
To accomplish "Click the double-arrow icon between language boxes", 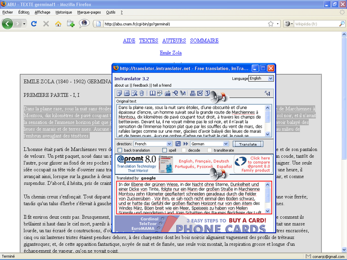I will tap(186, 144).
